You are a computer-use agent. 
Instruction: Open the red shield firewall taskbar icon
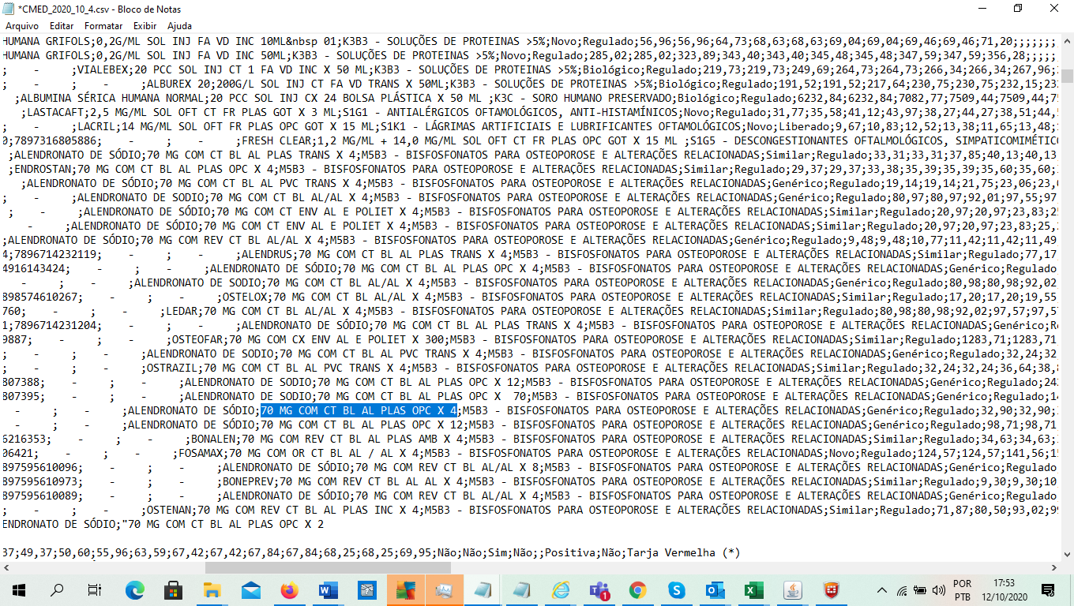pyautogui.click(x=832, y=589)
